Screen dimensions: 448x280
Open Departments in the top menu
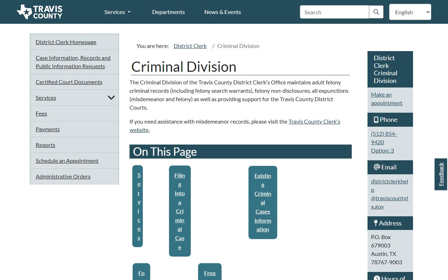168,12
